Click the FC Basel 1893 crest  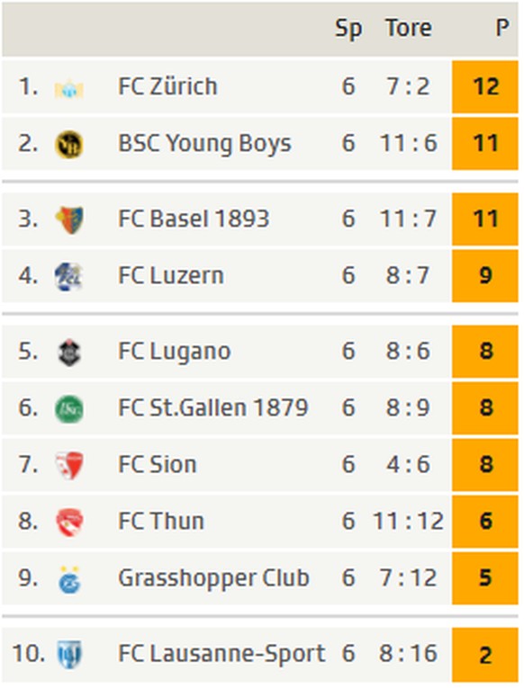tap(69, 219)
